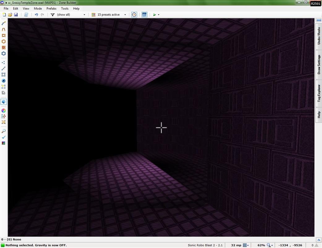Open the script editor icon
The height and width of the screenshot is (248, 322).
(x=26, y=15)
